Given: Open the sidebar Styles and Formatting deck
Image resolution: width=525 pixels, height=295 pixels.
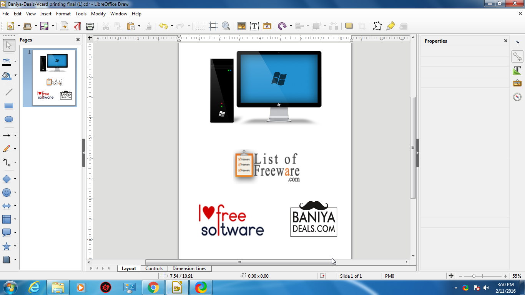Looking at the screenshot, I should [x=517, y=70].
